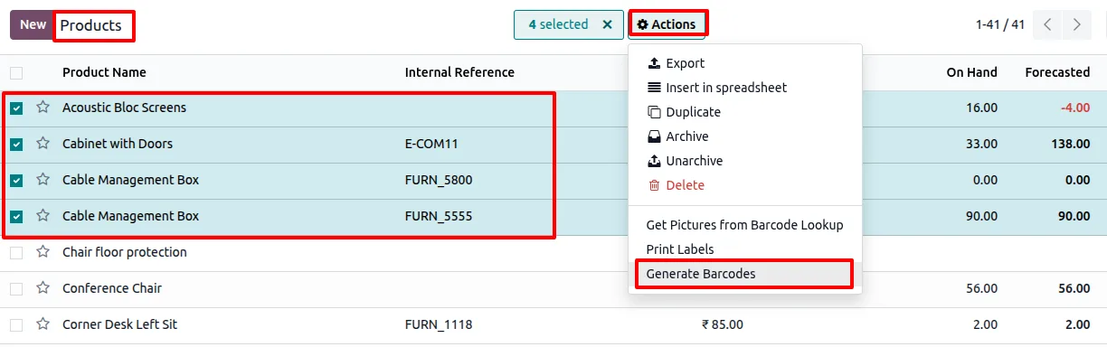
Task: Clear selection with the X in '4 selected'
Action: tap(608, 24)
